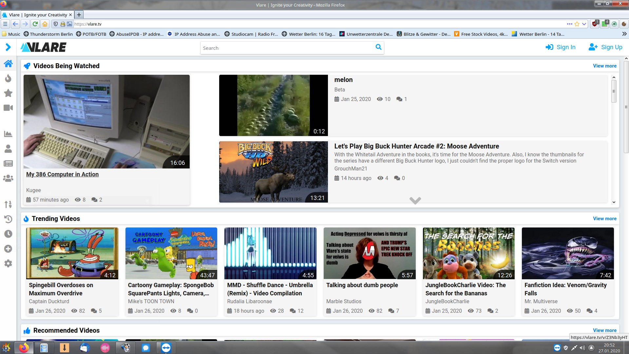This screenshot has width=629, height=354.
Task: Show more bookmarks toolbar overflow chevron
Action: 624,34
